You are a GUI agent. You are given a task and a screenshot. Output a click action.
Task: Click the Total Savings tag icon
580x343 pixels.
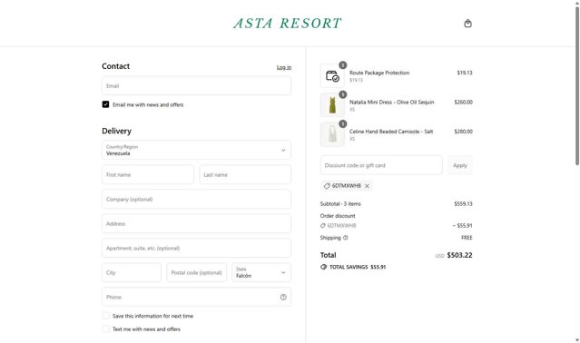click(x=323, y=267)
